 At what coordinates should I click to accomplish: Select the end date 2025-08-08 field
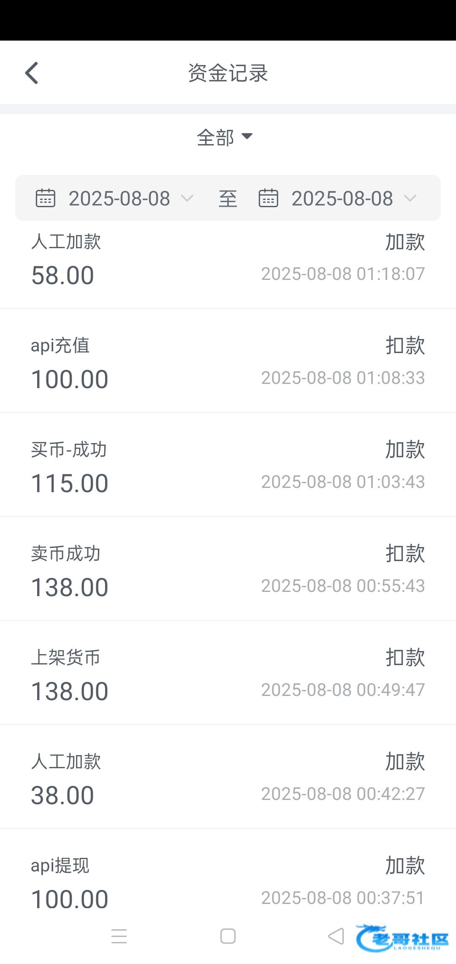[342, 198]
